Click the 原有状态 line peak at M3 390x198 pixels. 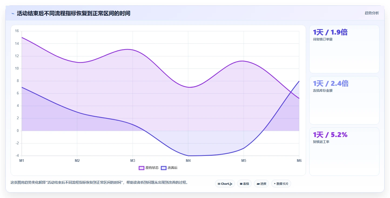click(133, 50)
